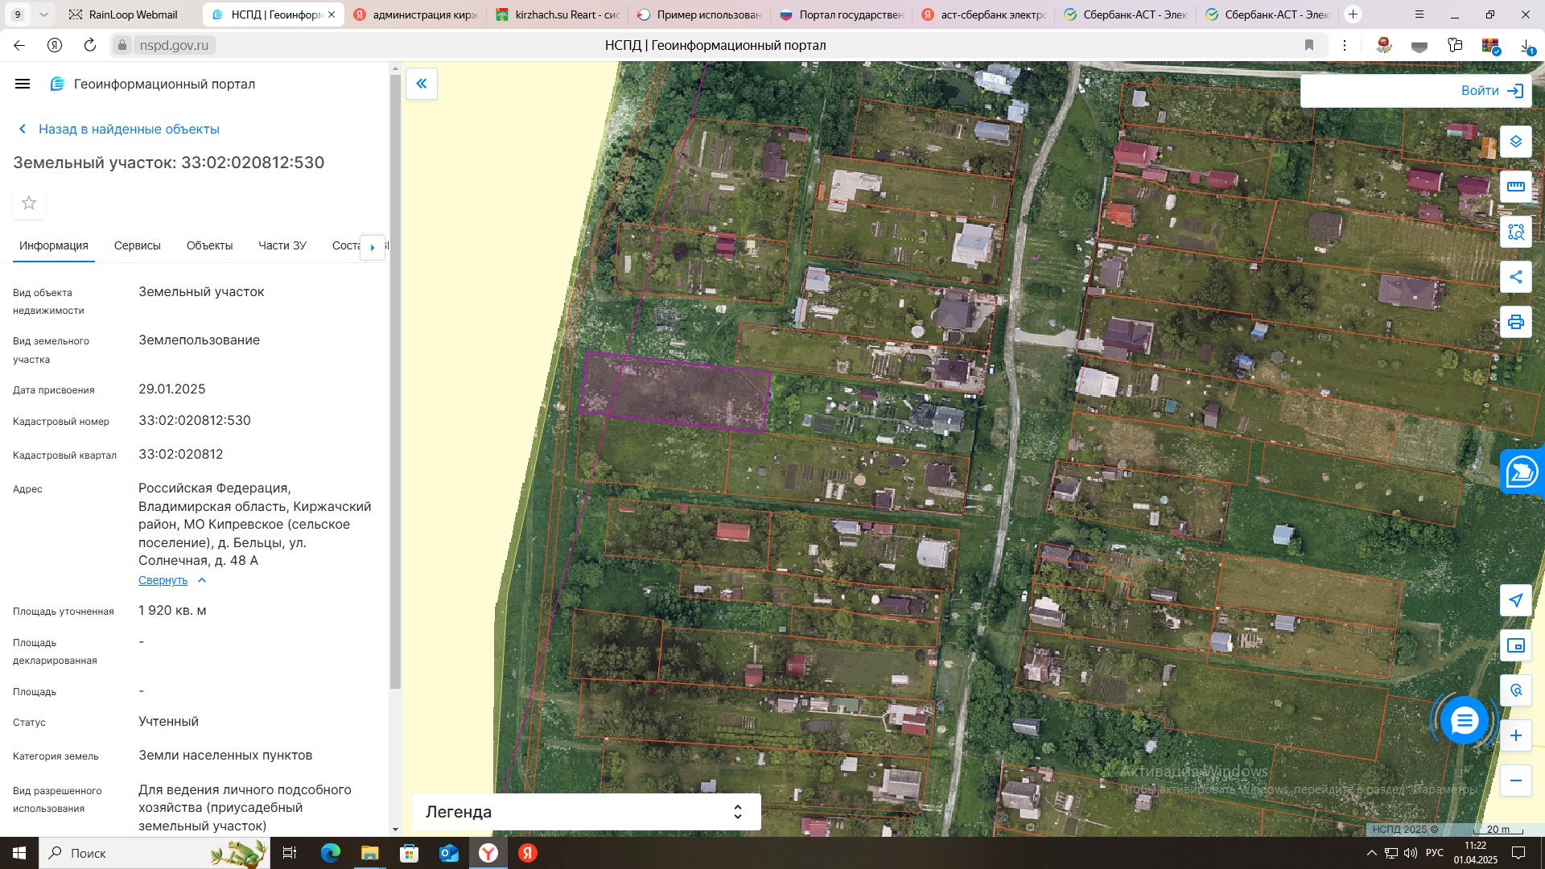
Task: Print the map with printer icon
Action: click(1515, 322)
